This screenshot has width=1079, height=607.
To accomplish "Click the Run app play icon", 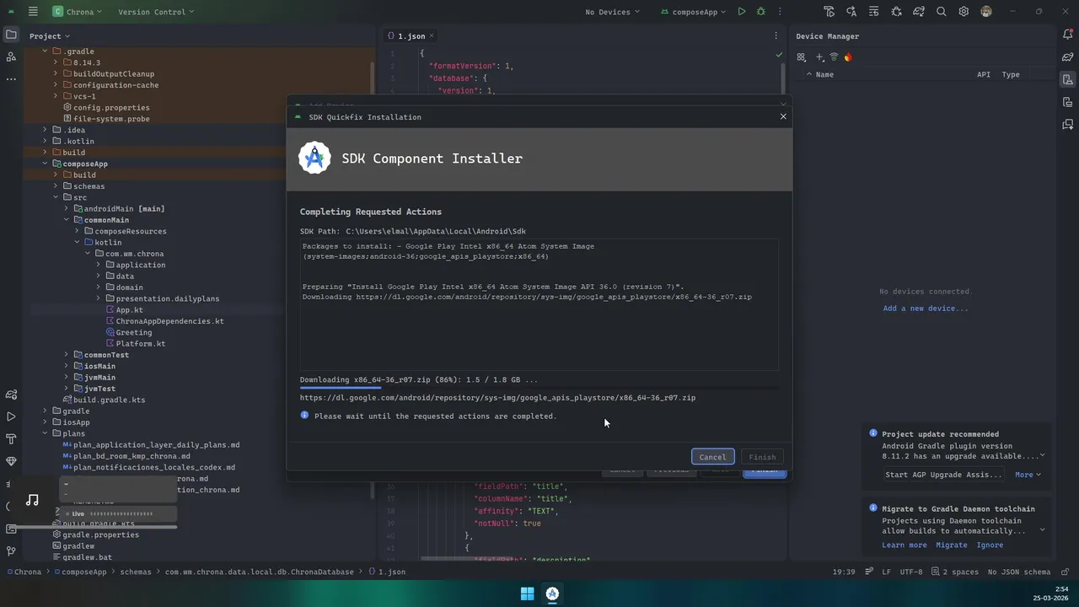I will pos(741,12).
